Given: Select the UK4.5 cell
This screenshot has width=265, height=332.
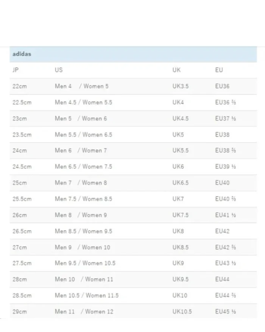Looking at the screenshot, I should [x=181, y=119].
